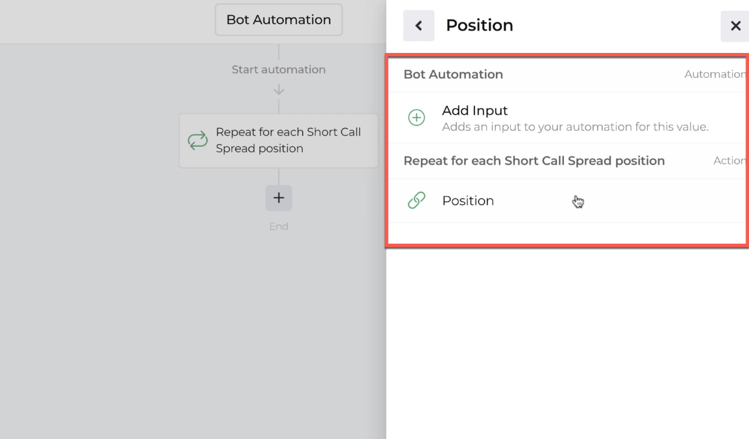Add a step with the plus button
This screenshot has height=439, width=749.
tap(278, 198)
